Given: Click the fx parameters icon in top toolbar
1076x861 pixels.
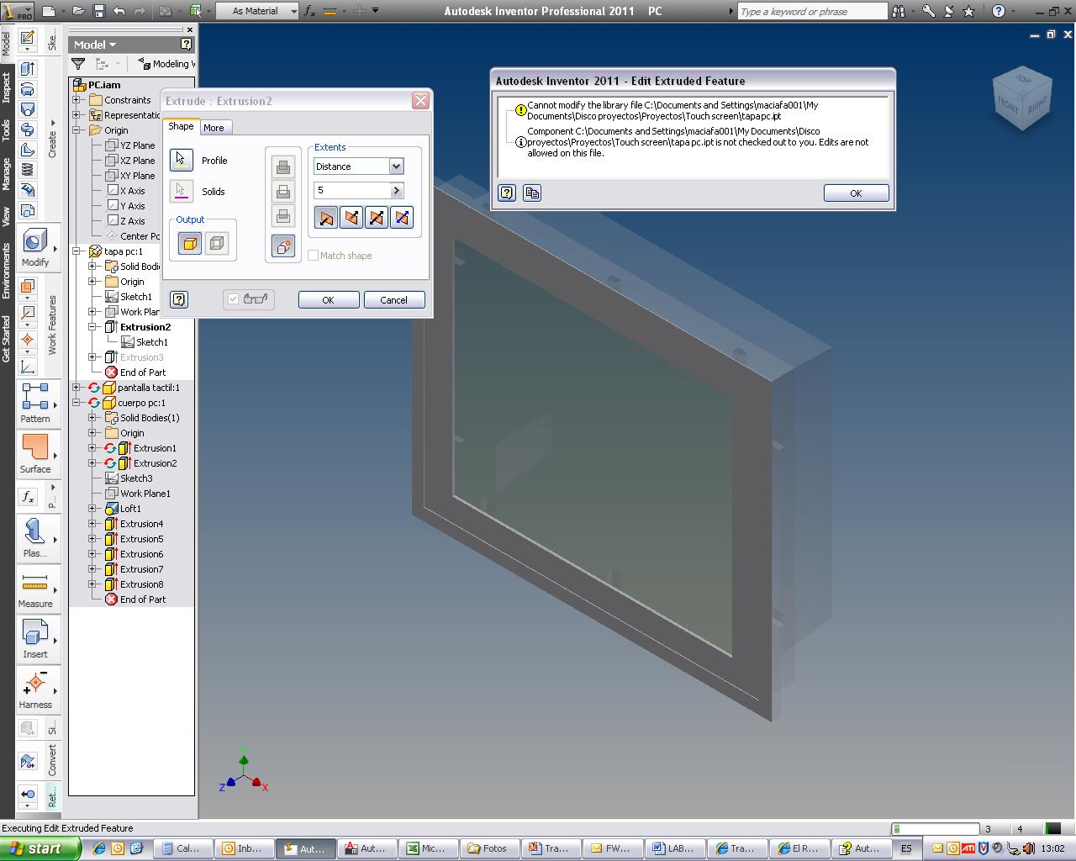Looking at the screenshot, I should (309, 11).
